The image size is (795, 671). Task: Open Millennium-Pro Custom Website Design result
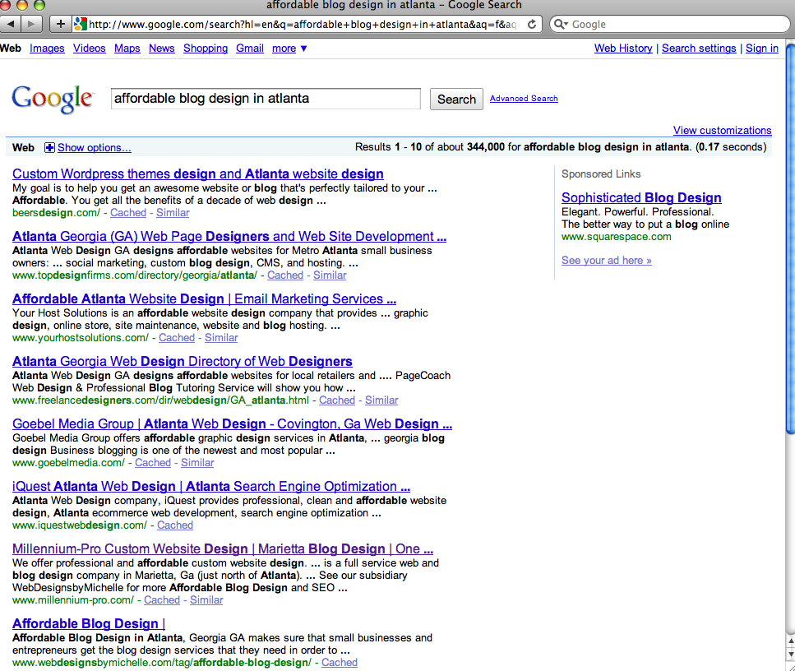coord(223,548)
